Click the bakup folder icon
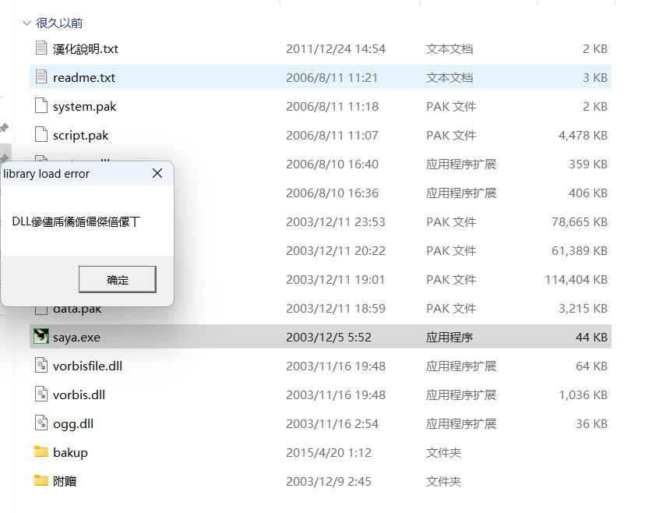The image size is (670, 513). (x=41, y=452)
